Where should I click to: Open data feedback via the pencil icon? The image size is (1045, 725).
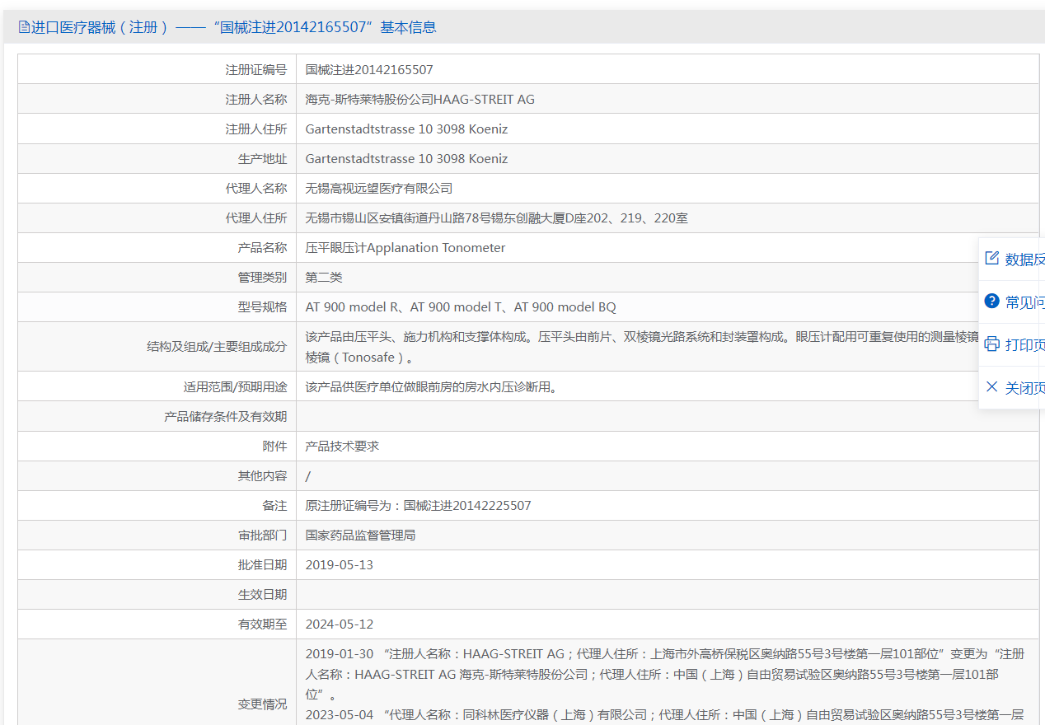992,259
